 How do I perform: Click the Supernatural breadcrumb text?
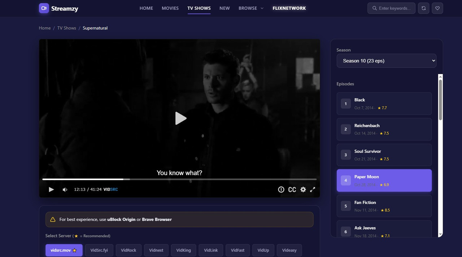pos(95,28)
